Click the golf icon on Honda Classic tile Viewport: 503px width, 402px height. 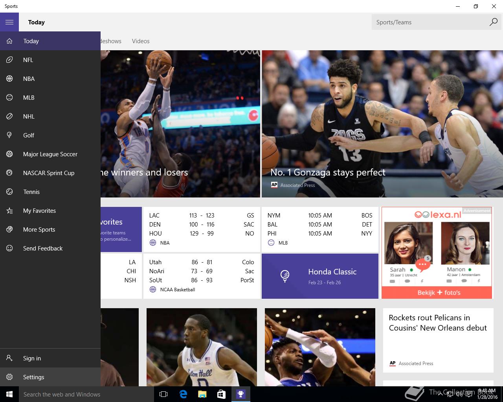click(285, 276)
